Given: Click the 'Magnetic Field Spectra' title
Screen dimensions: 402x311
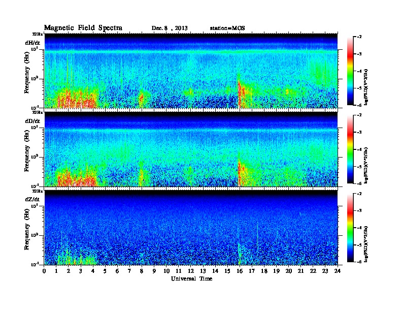Looking at the screenshot, I should pyautogui.click(x=83, y=28).
